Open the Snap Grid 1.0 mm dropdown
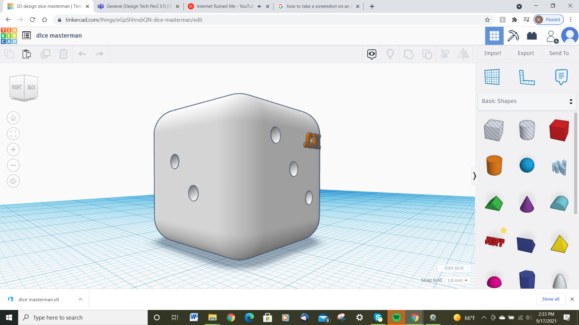 click(457, 280)
